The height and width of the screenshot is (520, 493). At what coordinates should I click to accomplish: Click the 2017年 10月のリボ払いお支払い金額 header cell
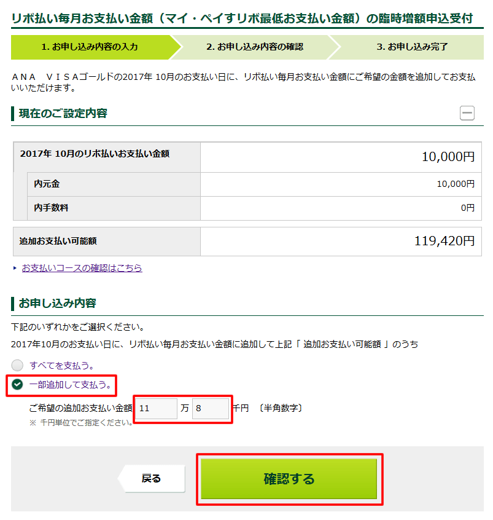tap(95, 154)
